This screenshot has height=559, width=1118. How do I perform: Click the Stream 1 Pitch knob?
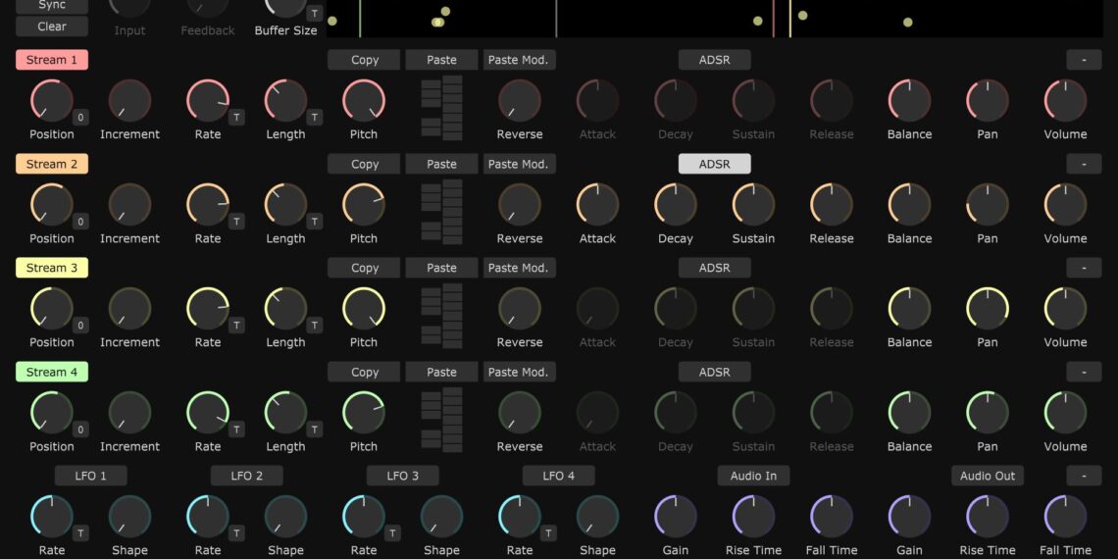(364, 101)
